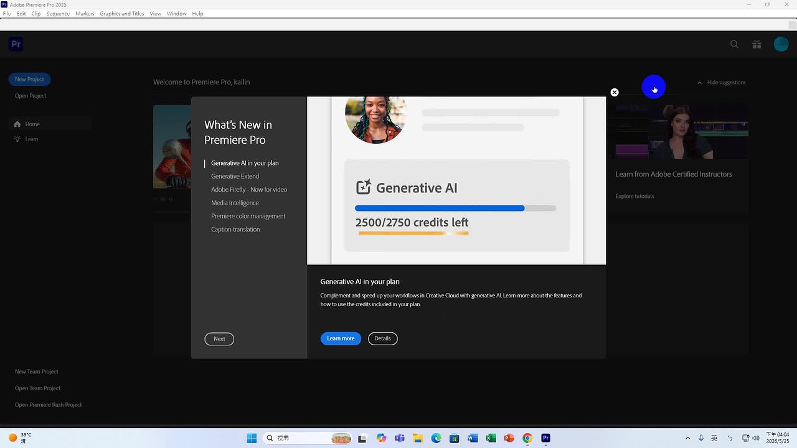Select Adobe Firefly - Now for video
Image resolution: width=797 pixels, height=448 pixels.
pyautogui.click(x=249, y=190)
